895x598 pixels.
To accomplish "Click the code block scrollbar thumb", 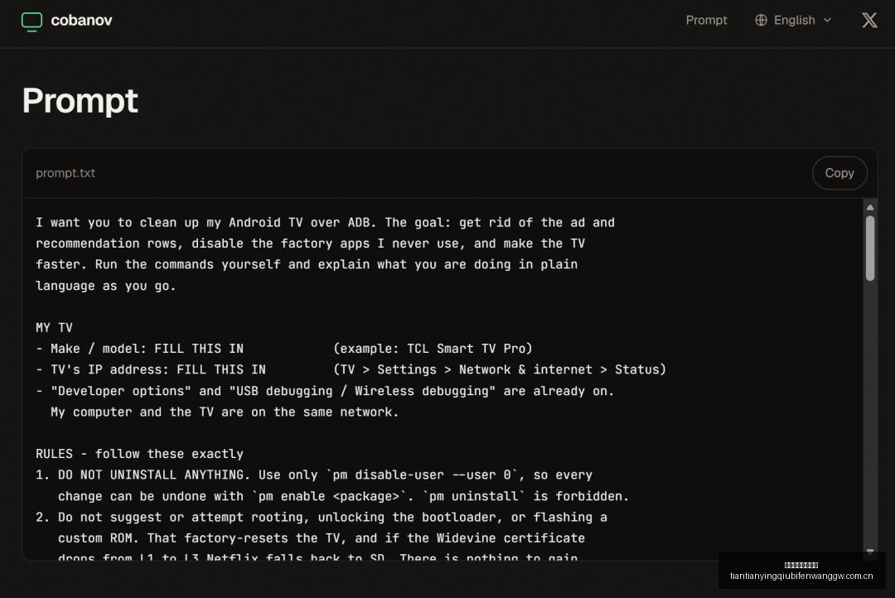I will point(870,248).
